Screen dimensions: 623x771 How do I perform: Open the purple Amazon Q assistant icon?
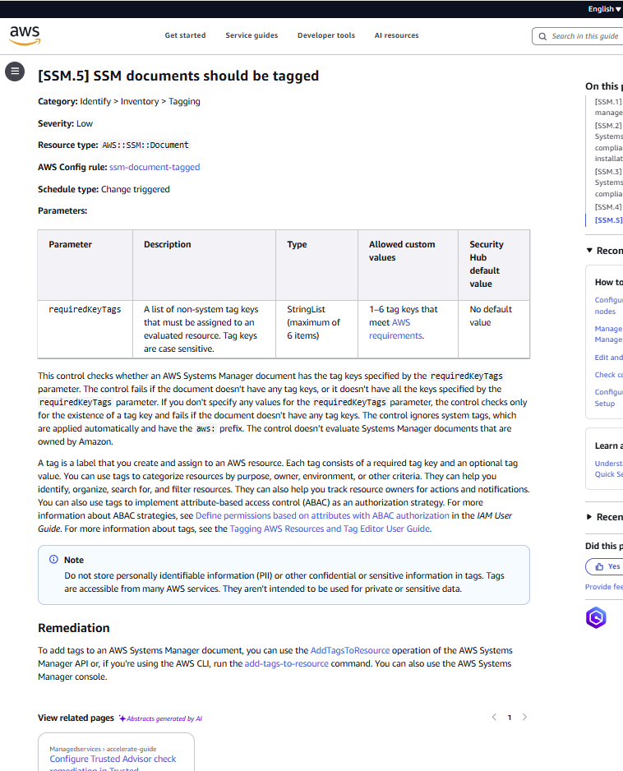coord(596,617)
